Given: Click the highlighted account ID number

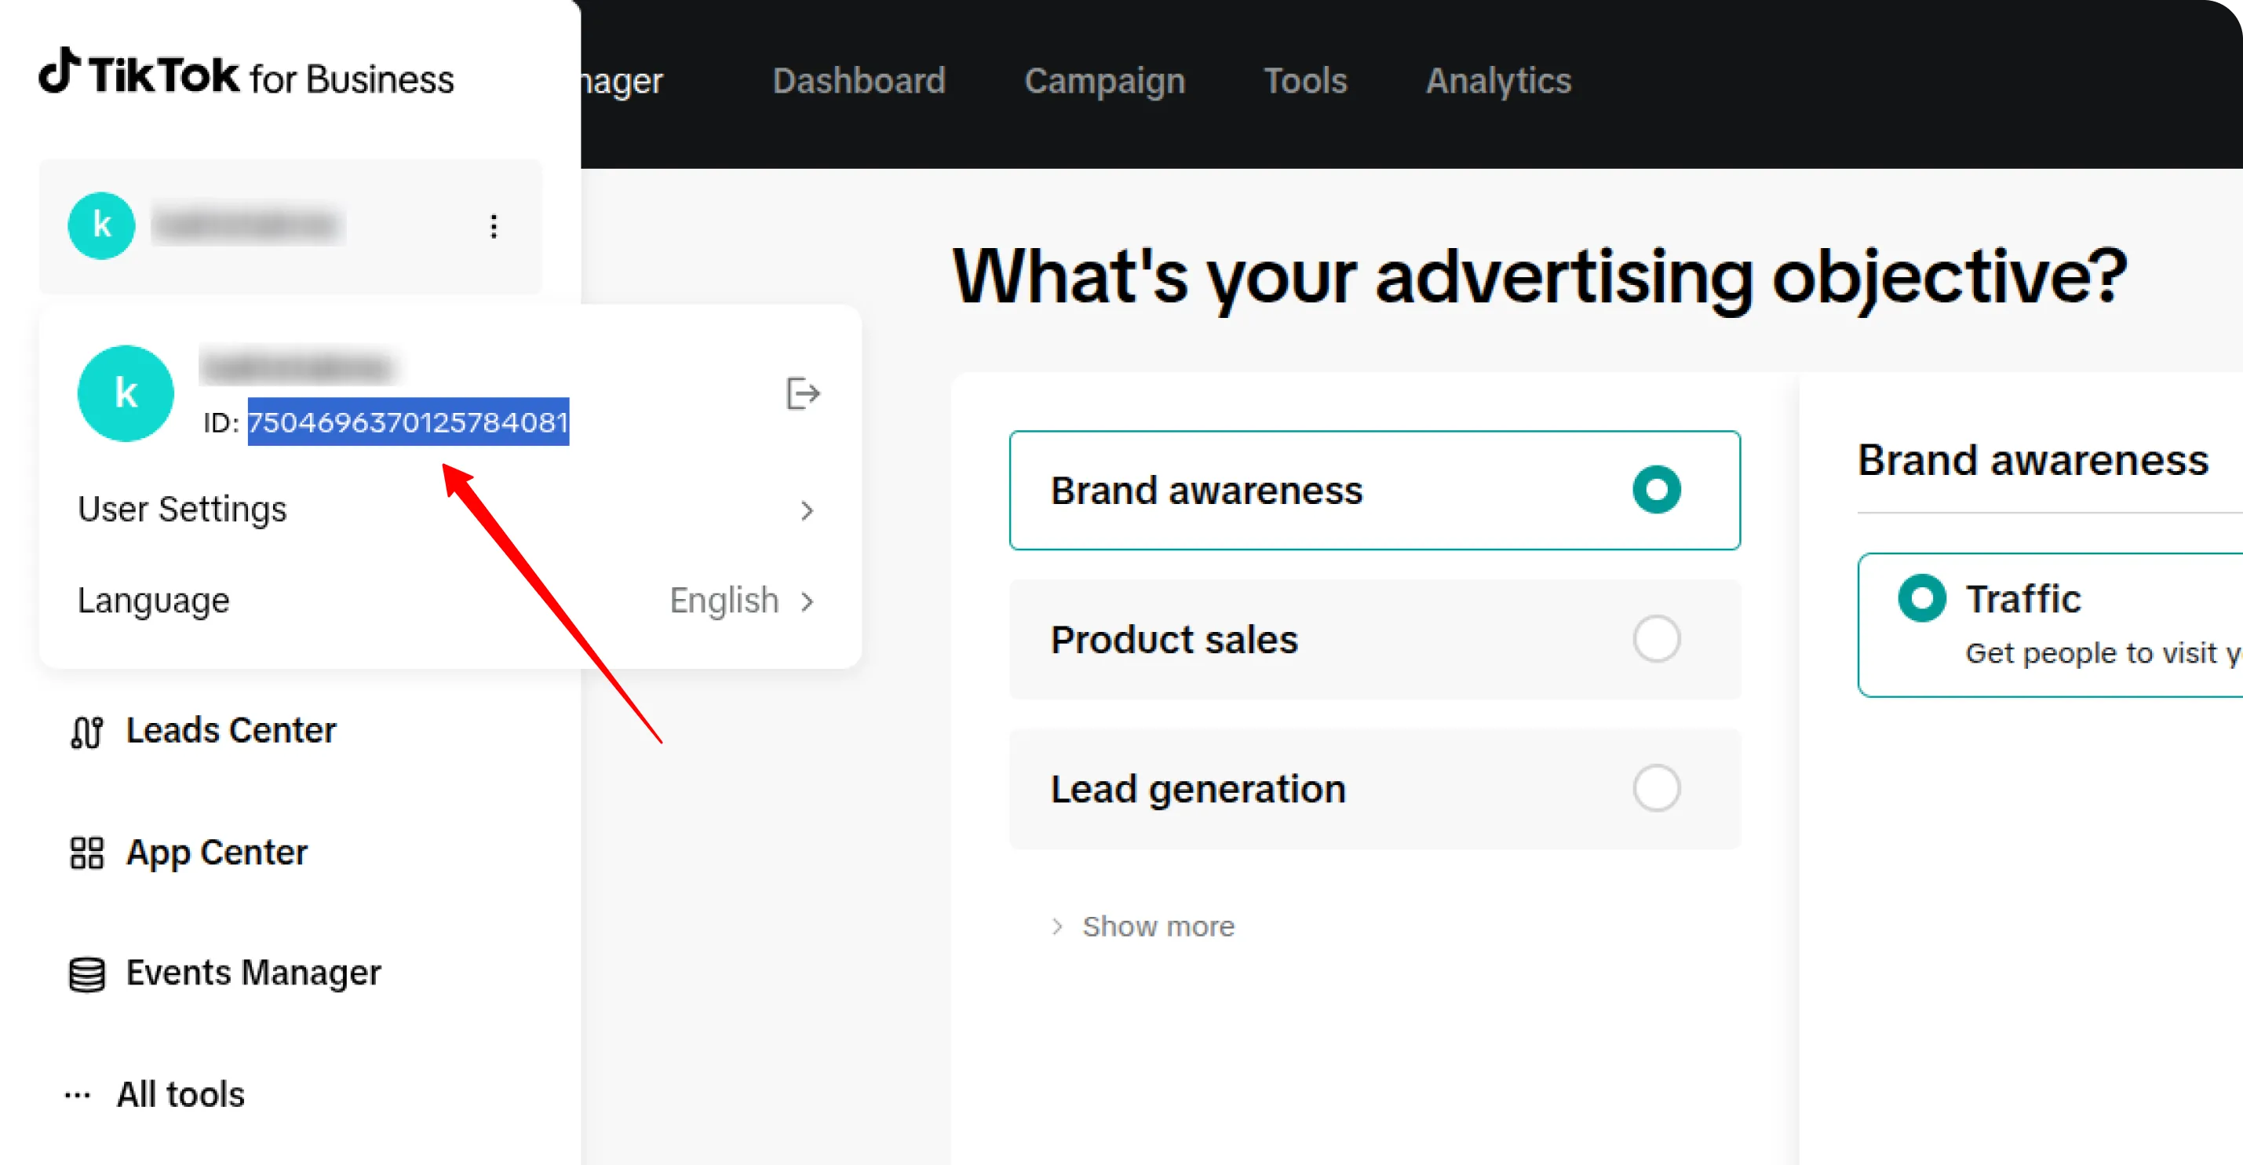Looking at the screenshot, I should pyautogui.click(x=407, y=422).
